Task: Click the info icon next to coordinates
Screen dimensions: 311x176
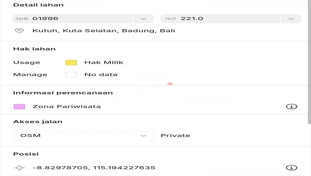Action: tap(291, 168)
